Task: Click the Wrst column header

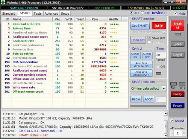Action: [69, 19]
